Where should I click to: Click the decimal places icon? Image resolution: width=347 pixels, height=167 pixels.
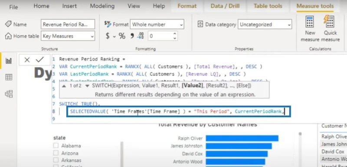coord(140,36)
